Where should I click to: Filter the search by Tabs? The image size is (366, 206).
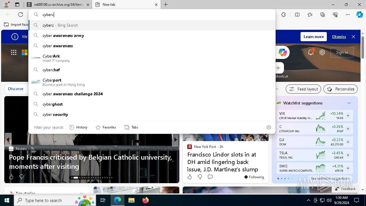[131, 127]
